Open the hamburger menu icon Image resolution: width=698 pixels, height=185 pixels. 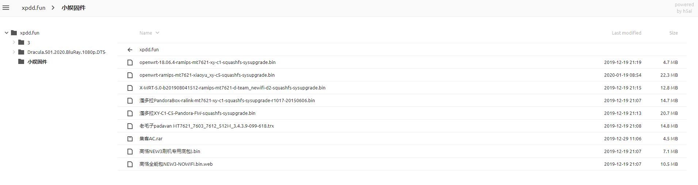(6, 8)
